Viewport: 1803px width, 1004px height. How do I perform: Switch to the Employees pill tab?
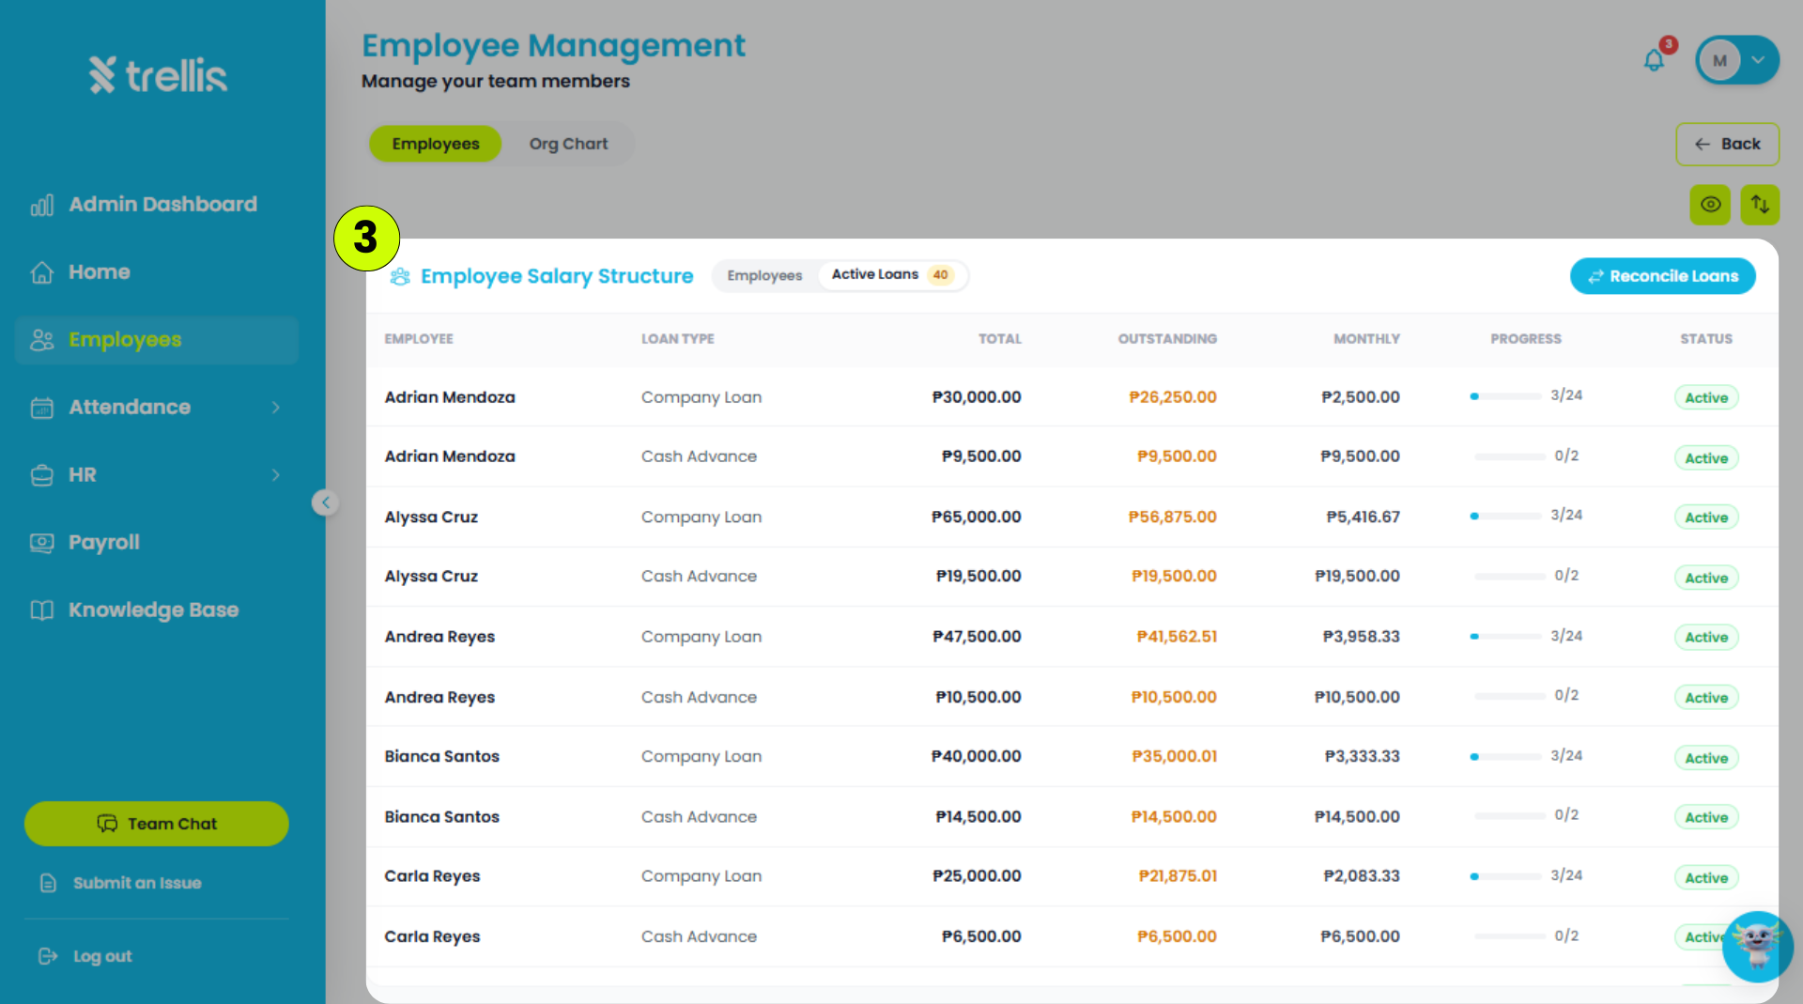point(436,144)
